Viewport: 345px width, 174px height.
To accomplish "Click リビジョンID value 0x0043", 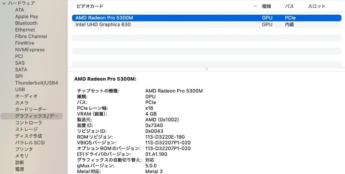I will pyautogui.click(x=154, y=131).
